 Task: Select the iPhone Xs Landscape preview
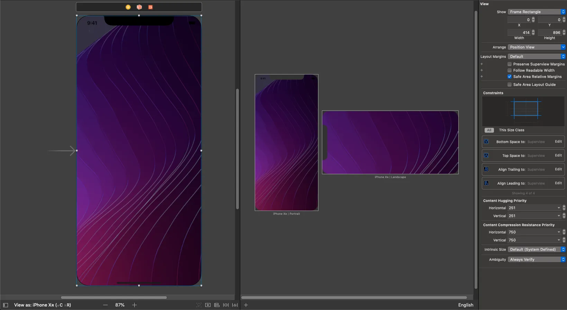point(390,142)
